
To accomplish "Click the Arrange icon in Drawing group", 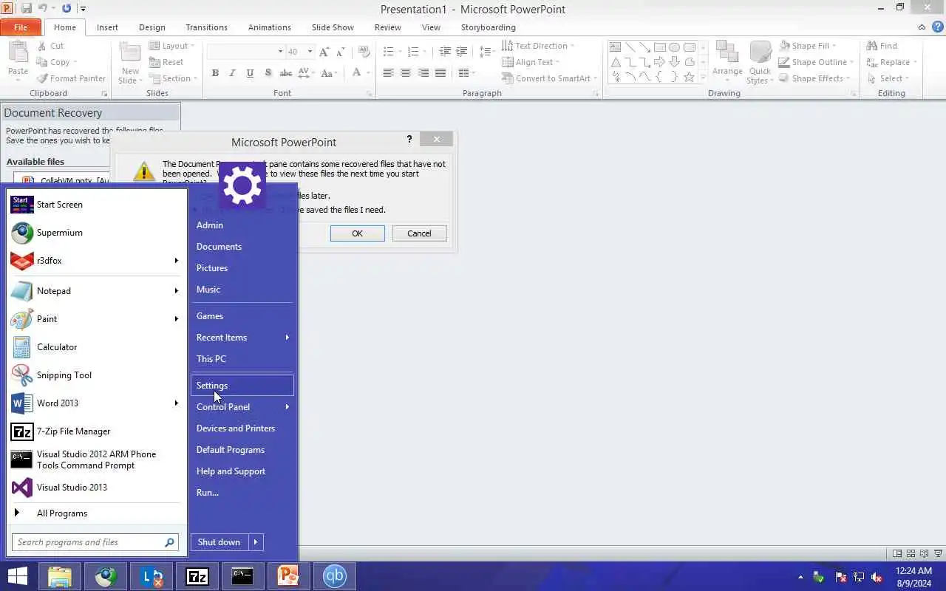I will (727, 53).
